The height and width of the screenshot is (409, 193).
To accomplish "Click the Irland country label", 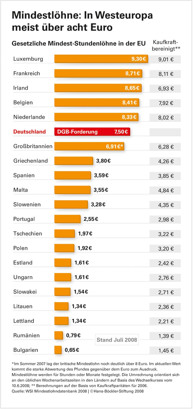I will click(x=21, y=88).
